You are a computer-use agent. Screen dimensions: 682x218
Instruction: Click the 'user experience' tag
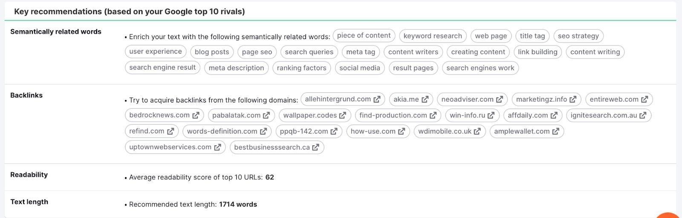(156, 51)
